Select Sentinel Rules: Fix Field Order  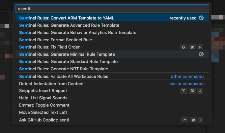(x=112, y=47)
